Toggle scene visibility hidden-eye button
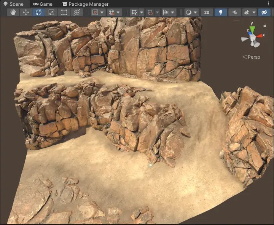Image resolution: width=274 pixels, height=225 pixels. [x=264, y=13]
